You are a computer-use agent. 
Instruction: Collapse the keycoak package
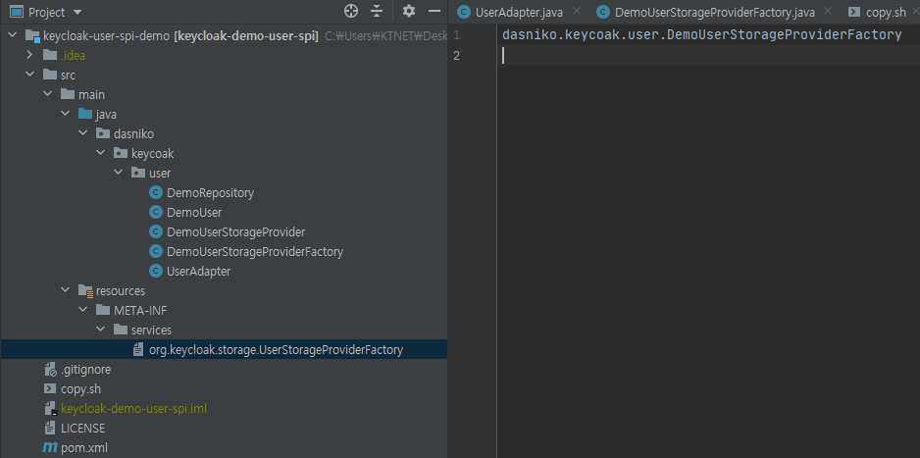click(101, 154)
